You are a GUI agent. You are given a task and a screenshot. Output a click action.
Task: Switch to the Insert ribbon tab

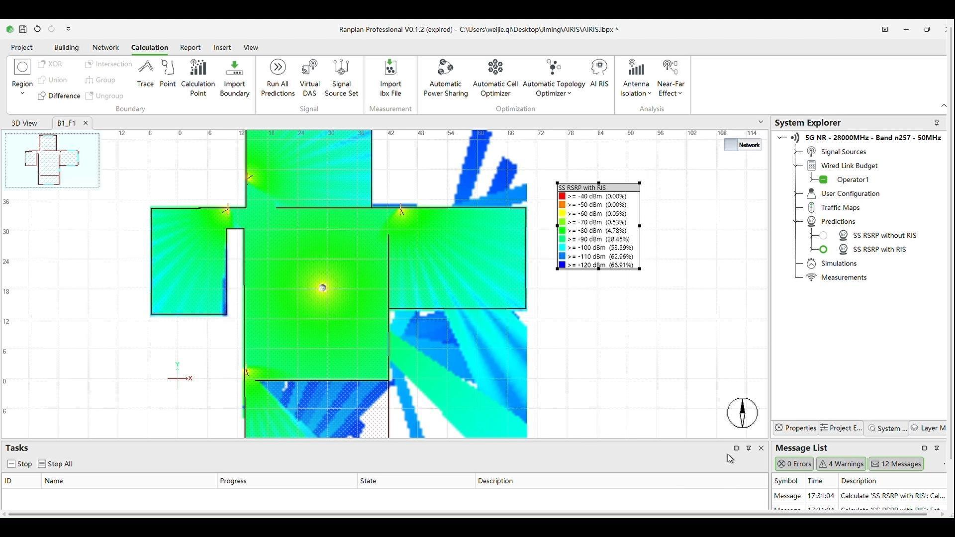pyautogui.click(x=222, y=48)
